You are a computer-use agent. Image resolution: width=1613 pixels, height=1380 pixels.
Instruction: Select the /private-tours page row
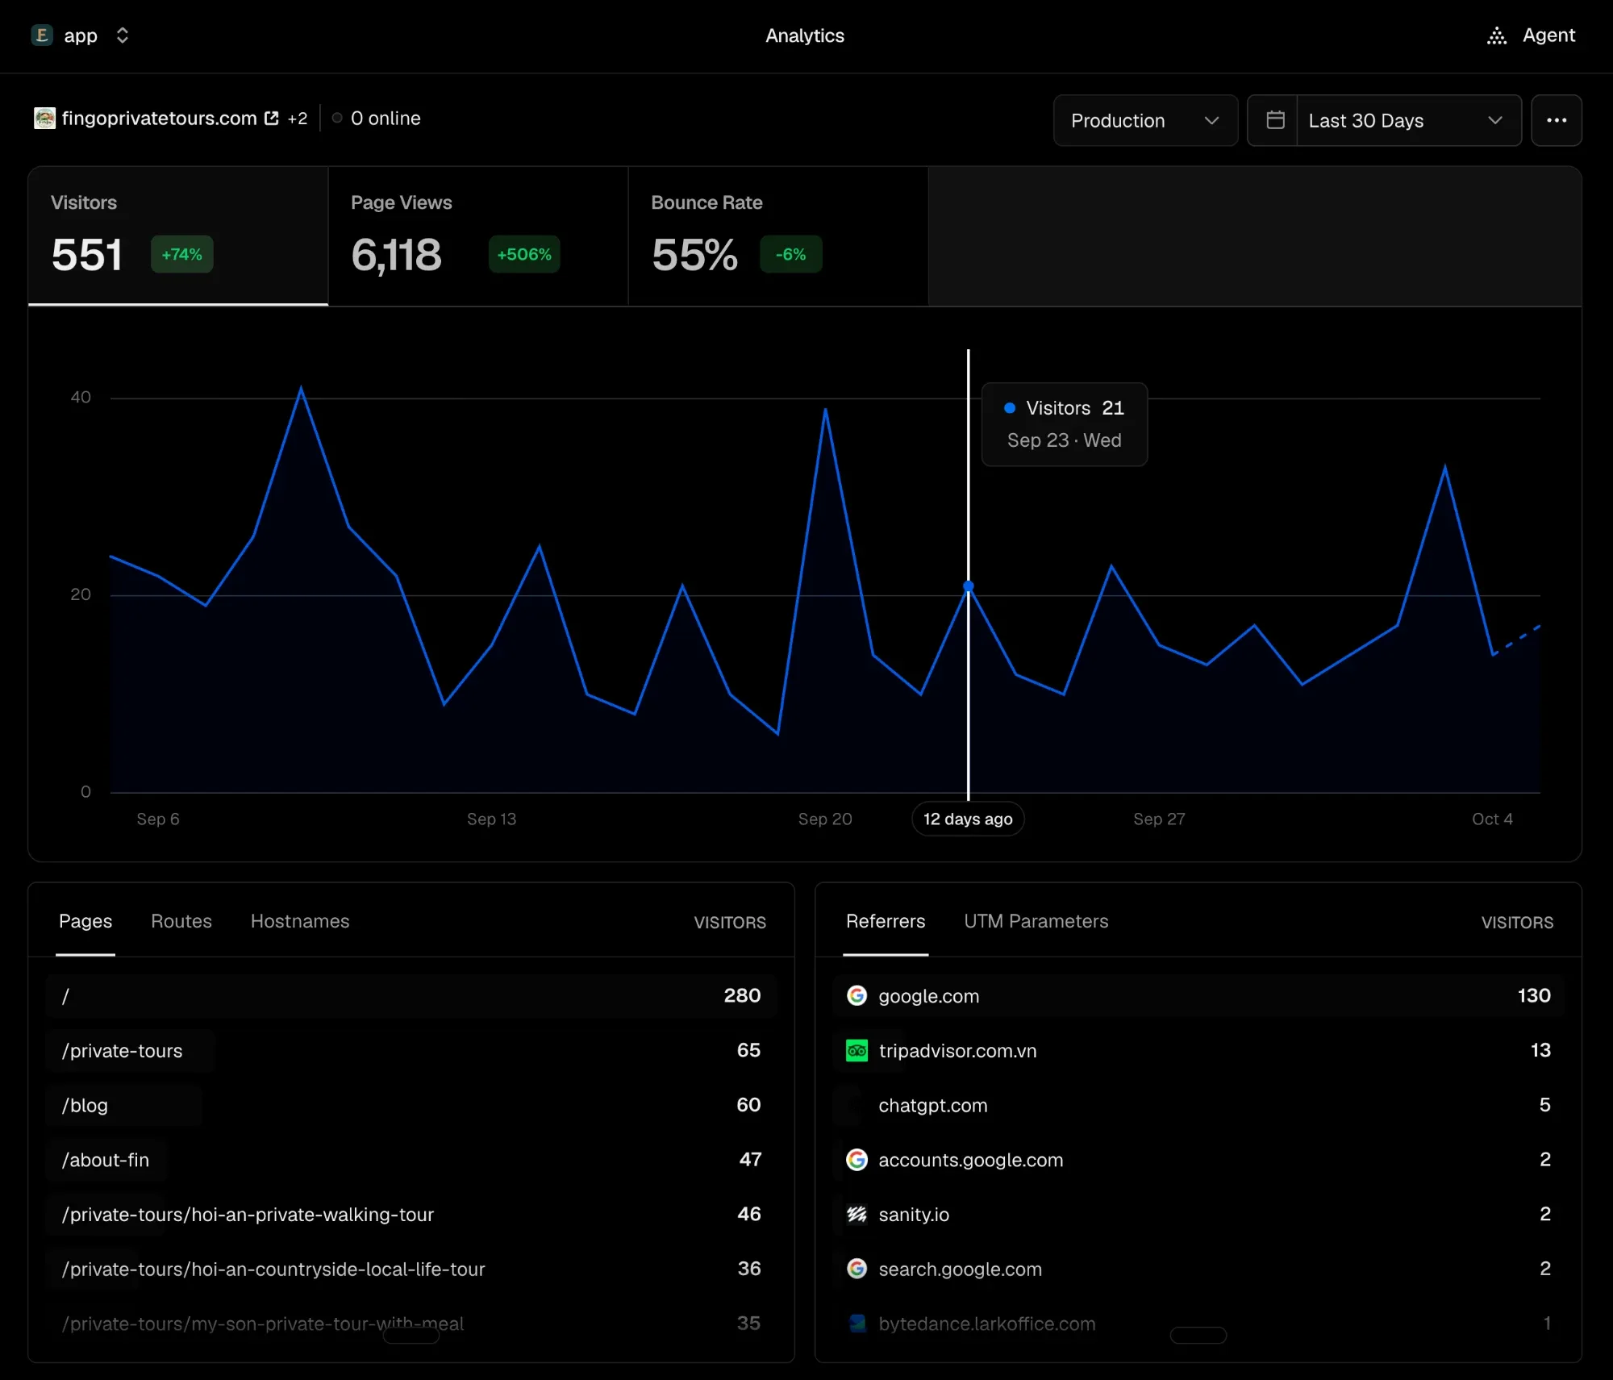pos(411,1050)
